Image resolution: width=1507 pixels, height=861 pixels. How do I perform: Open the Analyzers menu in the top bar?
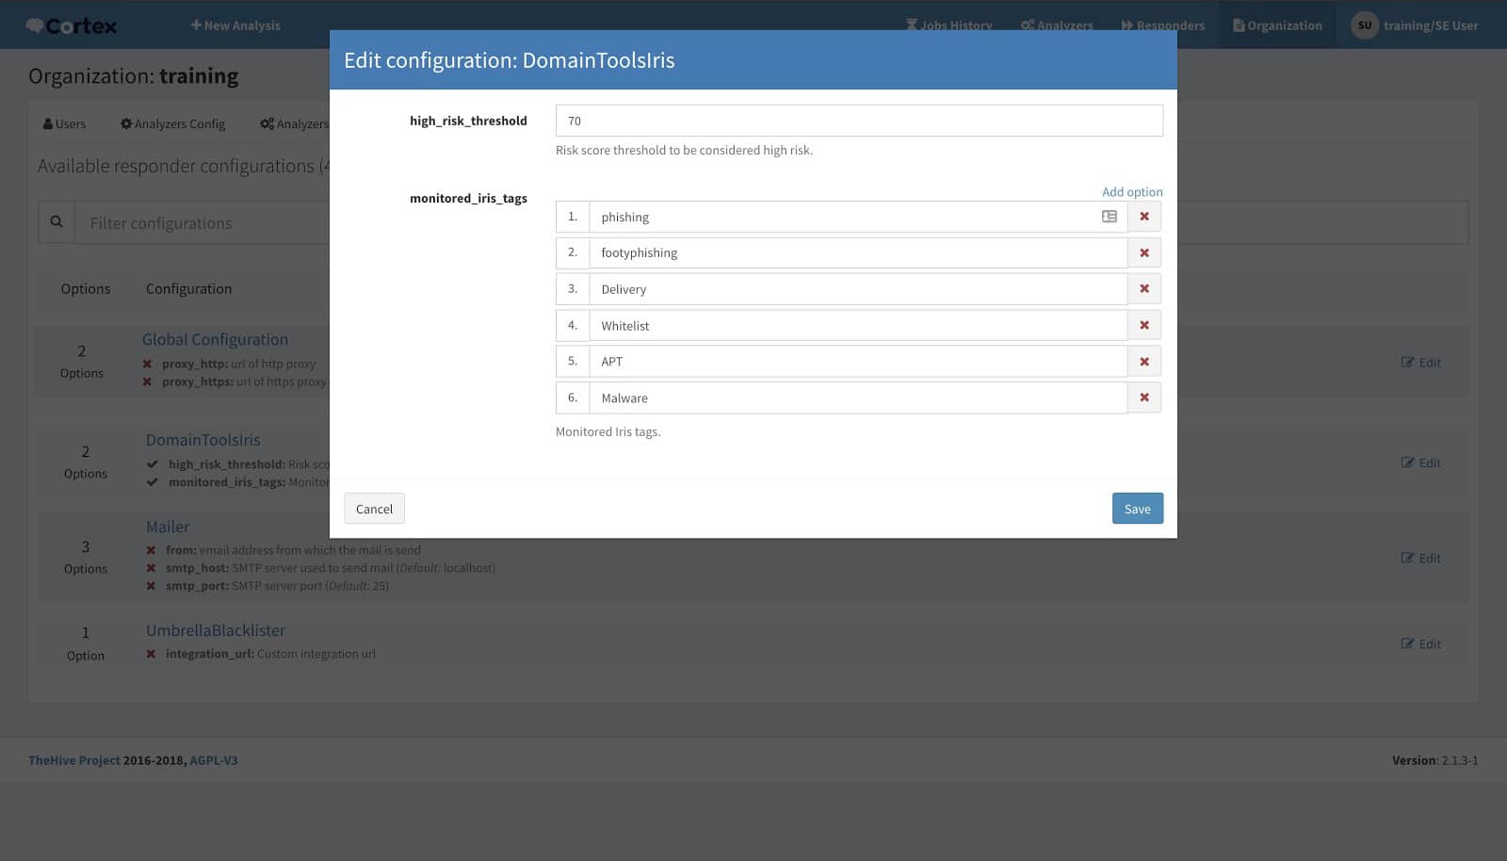tap(1057, 25)
